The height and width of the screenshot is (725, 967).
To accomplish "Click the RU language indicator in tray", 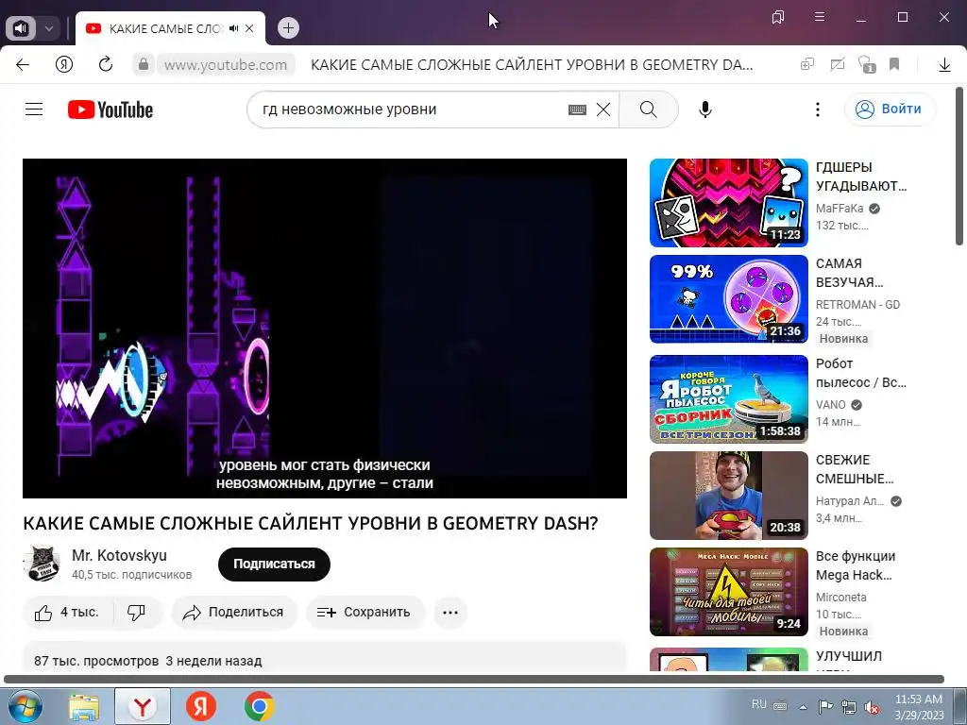I will pos(758,704).
